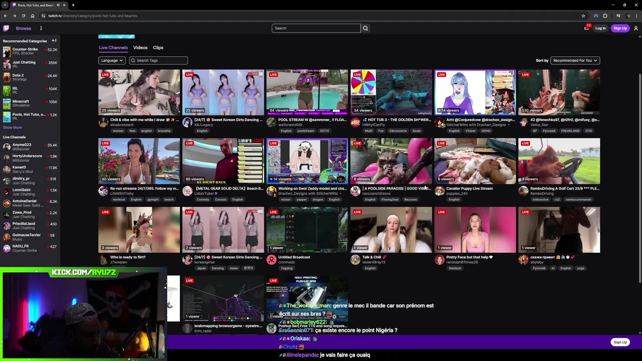
Task: Open HortyUnderscore live channel in sidebar
Action: pyautogui.click(x=30, y=158)
